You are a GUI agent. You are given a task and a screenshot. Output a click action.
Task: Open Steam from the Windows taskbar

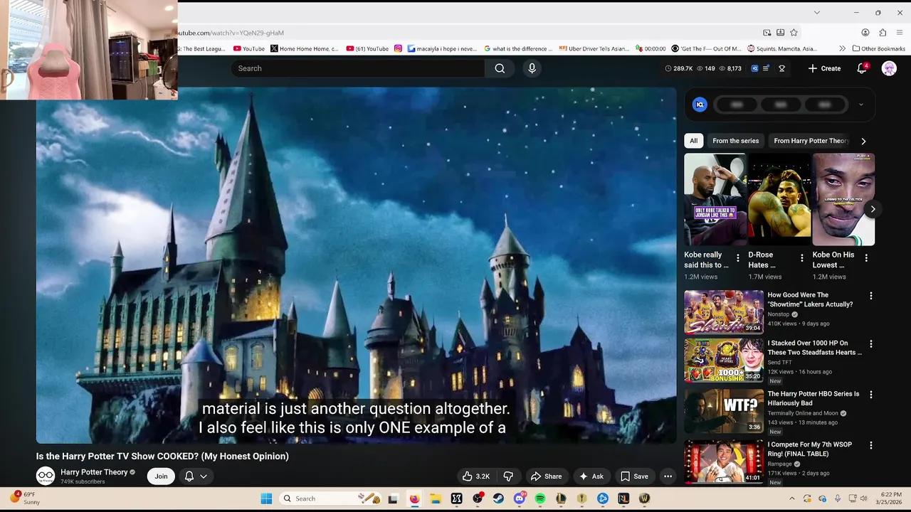tap(498, 498)
